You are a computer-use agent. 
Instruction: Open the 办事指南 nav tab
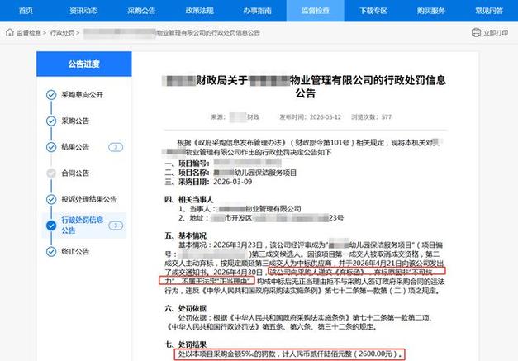click(x=258, y=11)
